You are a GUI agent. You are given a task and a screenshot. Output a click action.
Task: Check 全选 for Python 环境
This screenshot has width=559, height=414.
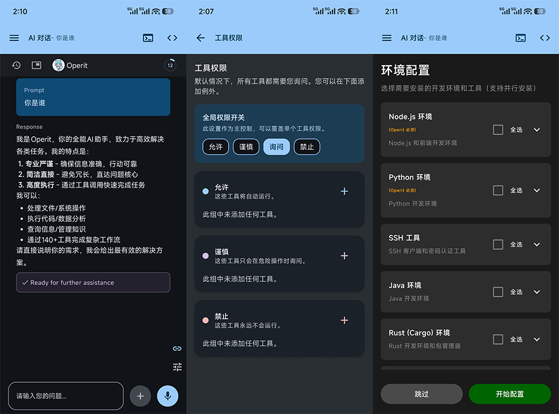497,190
